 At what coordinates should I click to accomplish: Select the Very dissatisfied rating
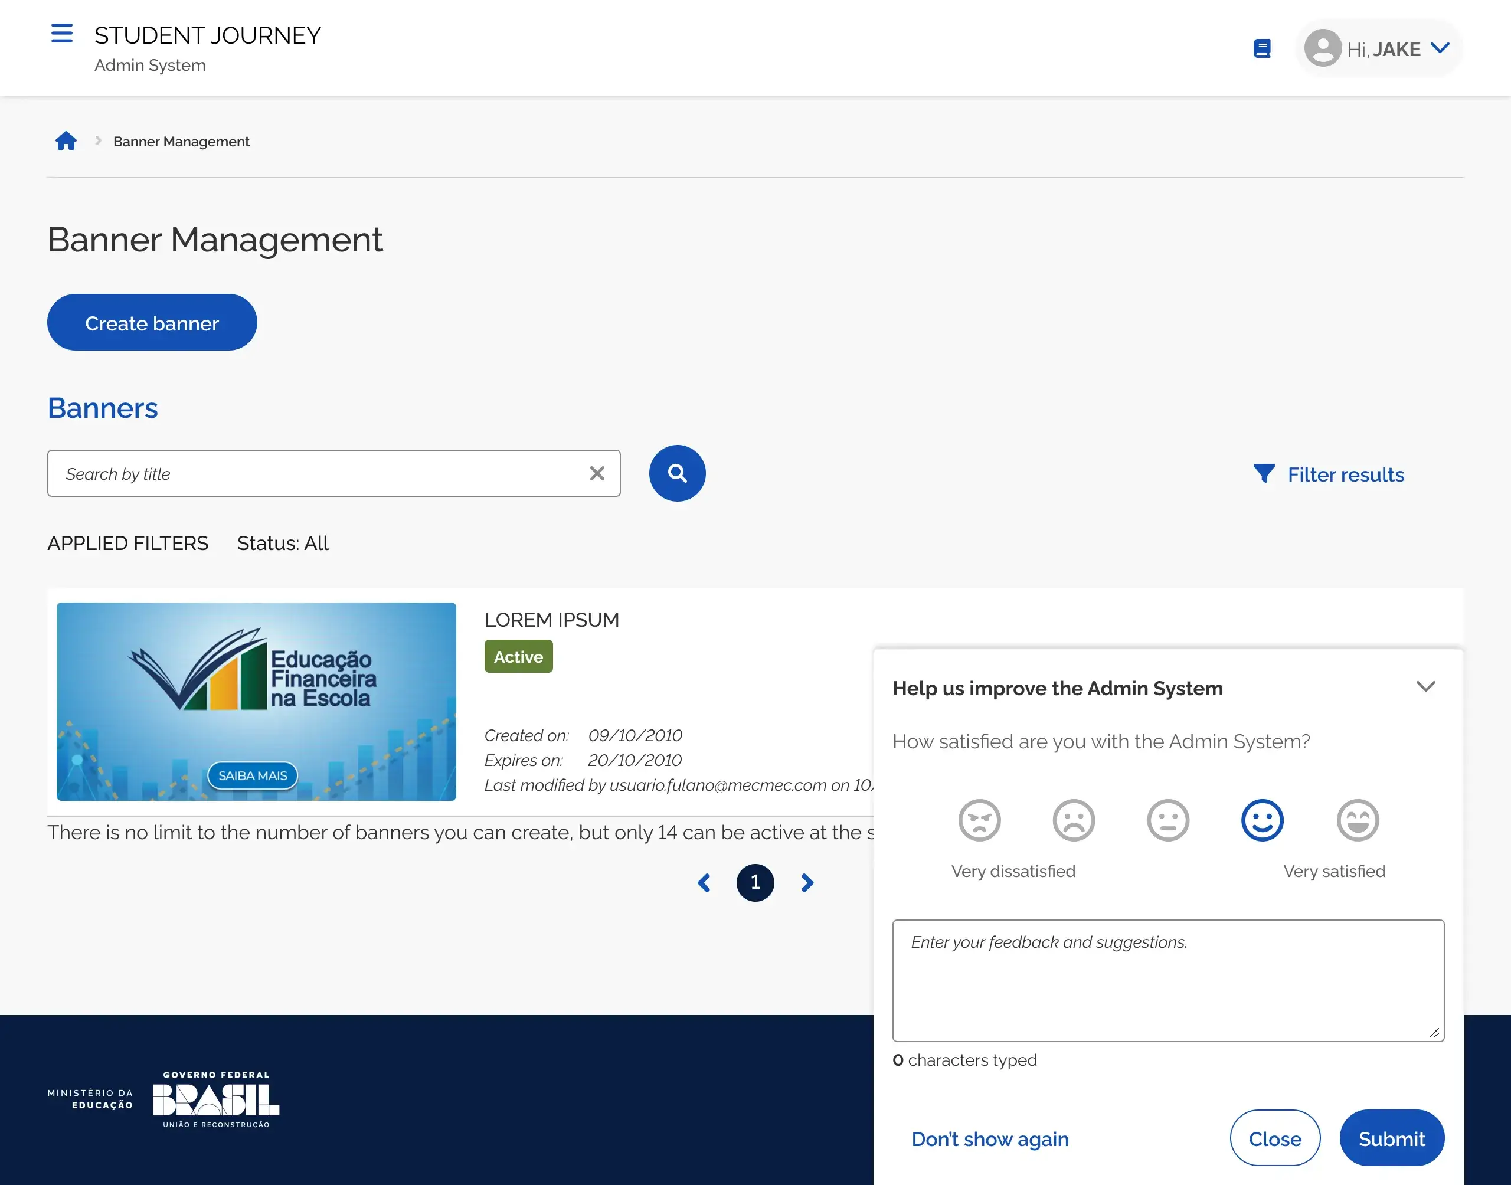(979, 820)
